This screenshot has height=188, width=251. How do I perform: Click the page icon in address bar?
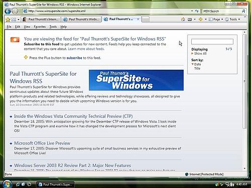25,11
